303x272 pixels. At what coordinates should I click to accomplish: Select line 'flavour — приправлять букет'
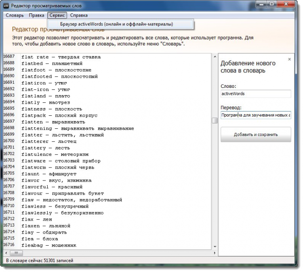[x=62, y=193]
